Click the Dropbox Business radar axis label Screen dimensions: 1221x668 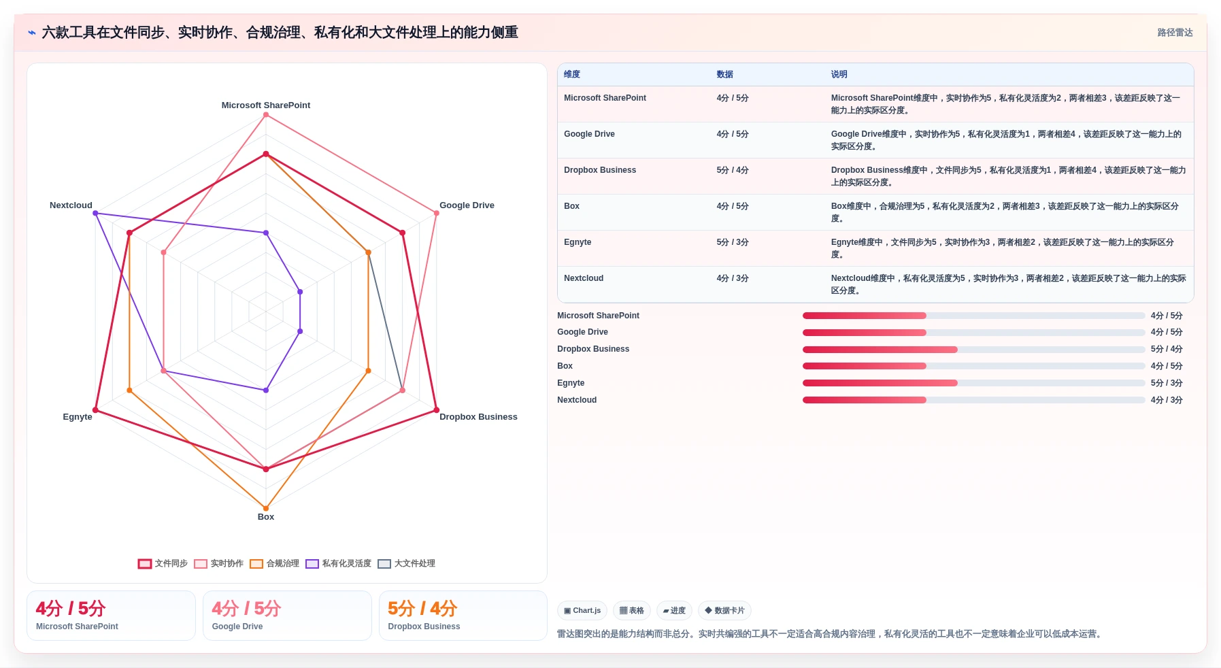[478, 417]
